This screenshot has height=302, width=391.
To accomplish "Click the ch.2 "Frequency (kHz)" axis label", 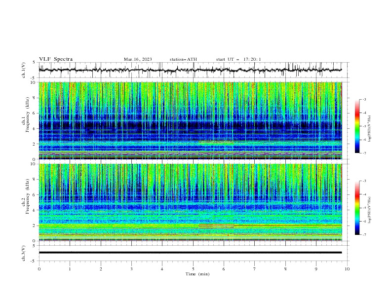I will (28, 196).
